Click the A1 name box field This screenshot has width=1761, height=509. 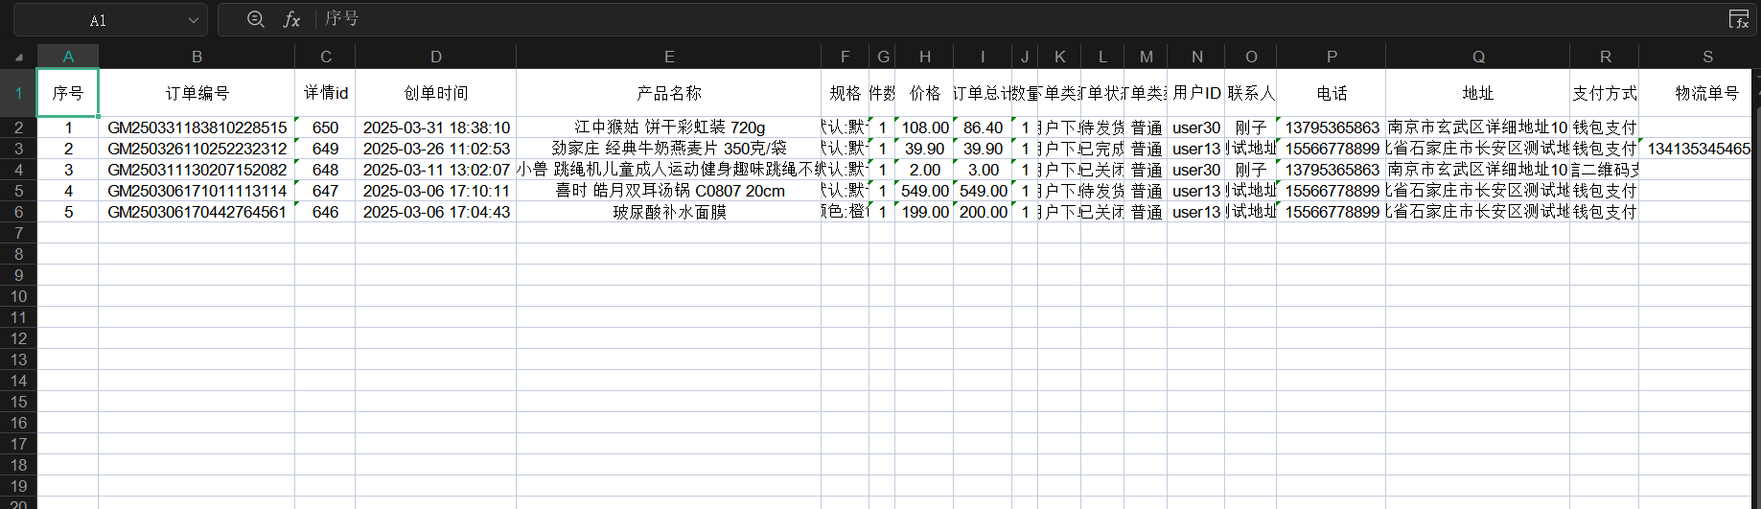pos(98,20)
